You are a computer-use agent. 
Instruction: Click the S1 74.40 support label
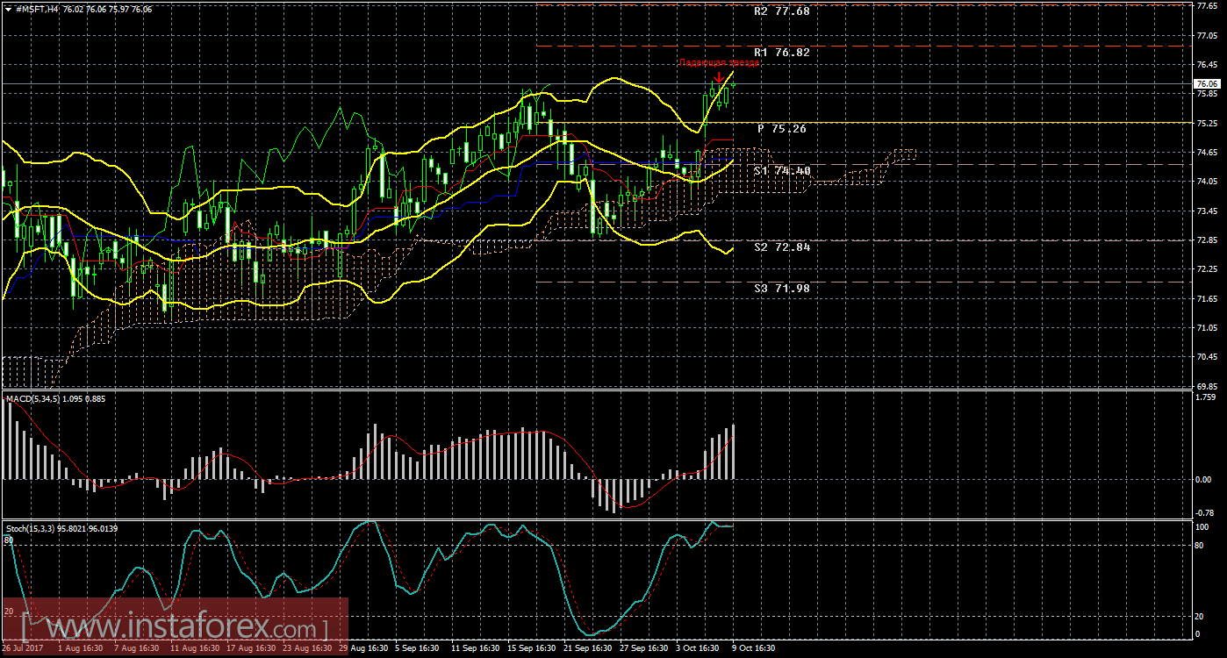tap(781, 171)
